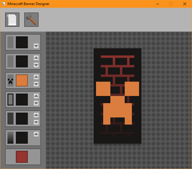Click the new blank banner page icon

(x=12, y=20)
